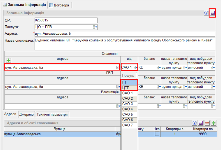Screen dimensions: 221x150
Task: Click the red minus icon in Адреси panel
Action: point(207,123)
